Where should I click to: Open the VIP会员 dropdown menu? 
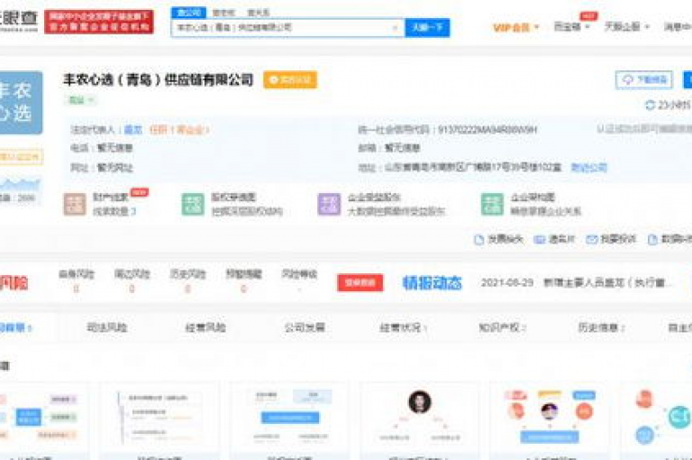click(x=516, y=27)
